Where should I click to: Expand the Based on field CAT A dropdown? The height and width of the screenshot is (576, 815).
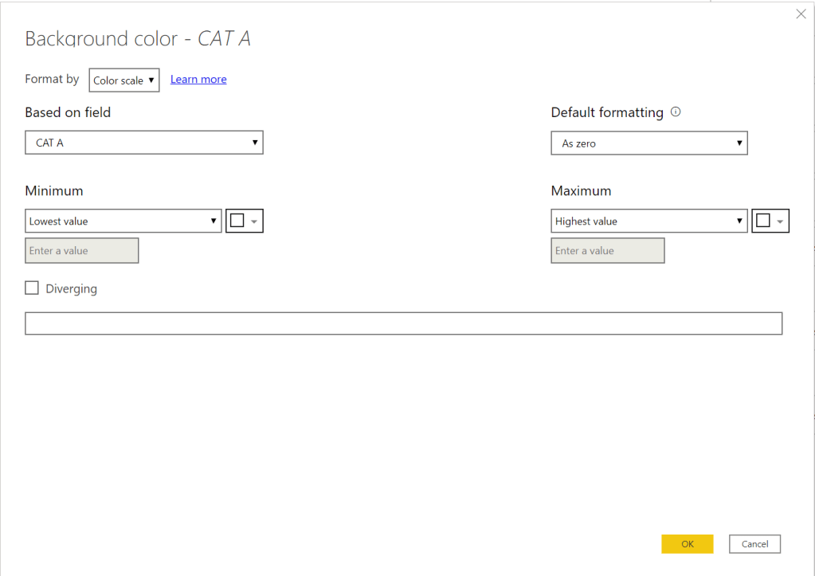[x=144, y=143]
